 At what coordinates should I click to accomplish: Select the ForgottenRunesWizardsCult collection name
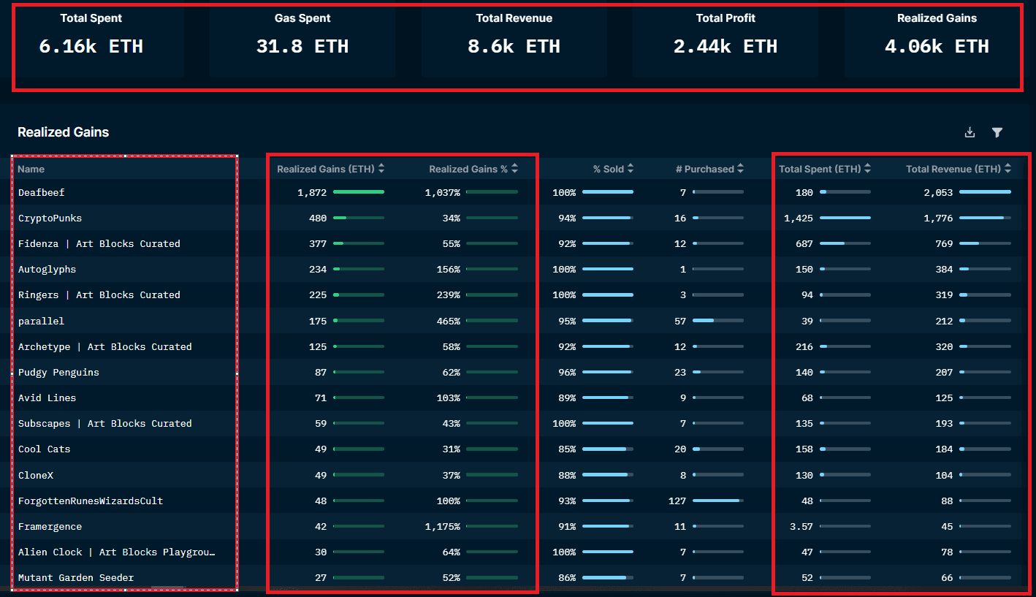(91, 501)
